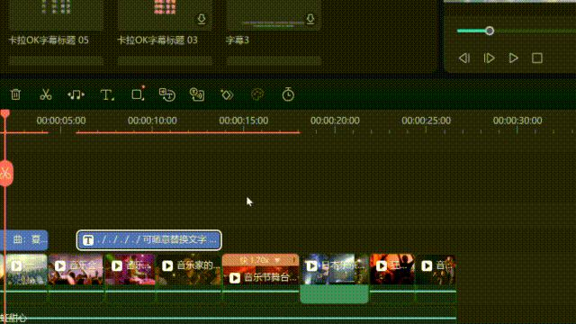Jump to 00:00:20:00 on the ruler
Viewport: 576px width, 324px height.
[335, 121]
